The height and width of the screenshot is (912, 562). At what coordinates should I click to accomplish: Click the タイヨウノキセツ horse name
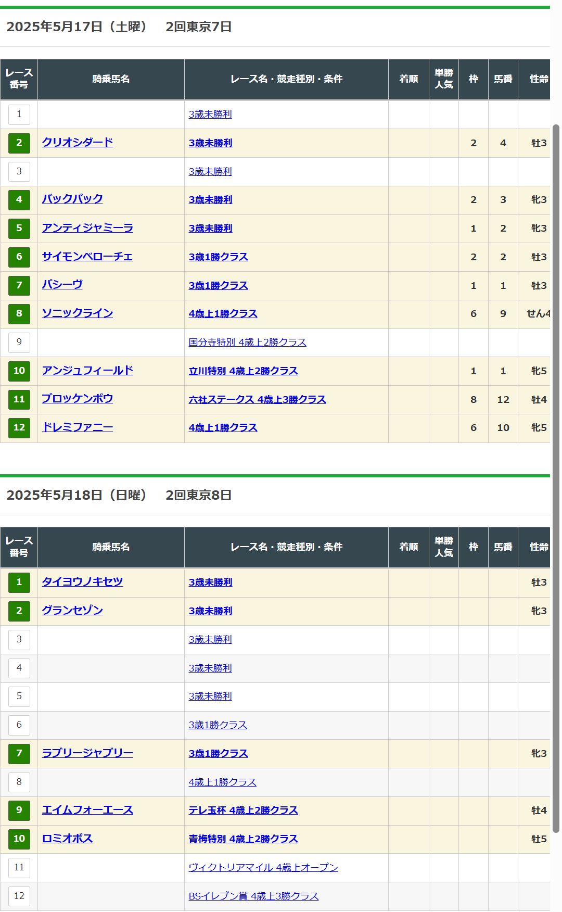click(82, 582)
